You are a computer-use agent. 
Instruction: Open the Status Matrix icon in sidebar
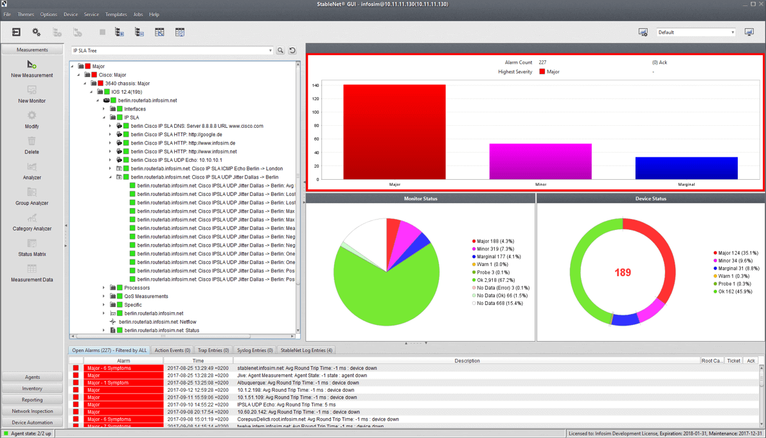[x=31, y=244]
